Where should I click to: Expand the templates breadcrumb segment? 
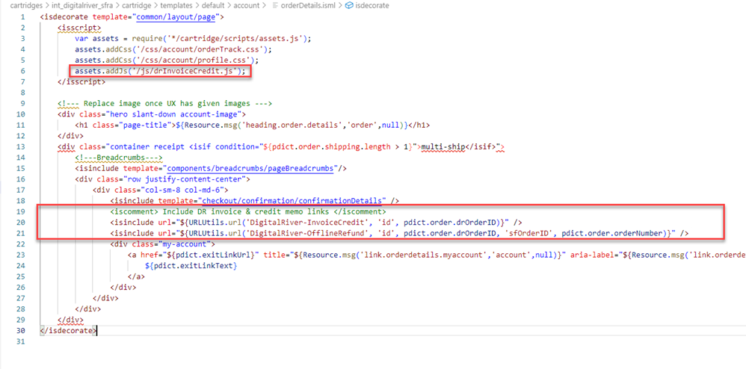tap(178, 5)
